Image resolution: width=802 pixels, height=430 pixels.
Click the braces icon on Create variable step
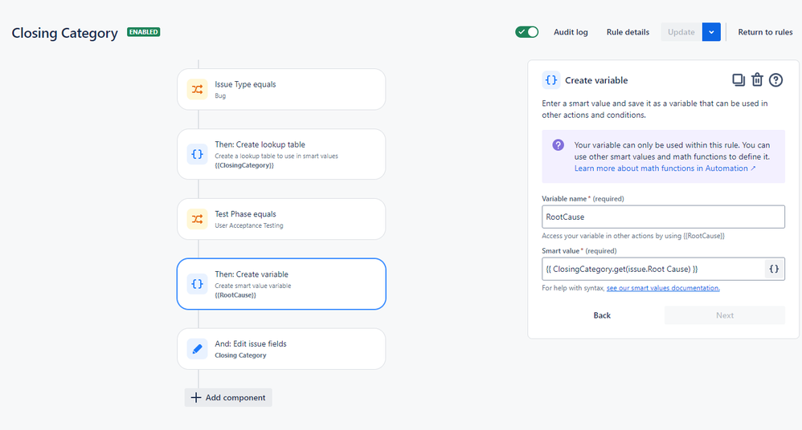click(x=197, y=284)
